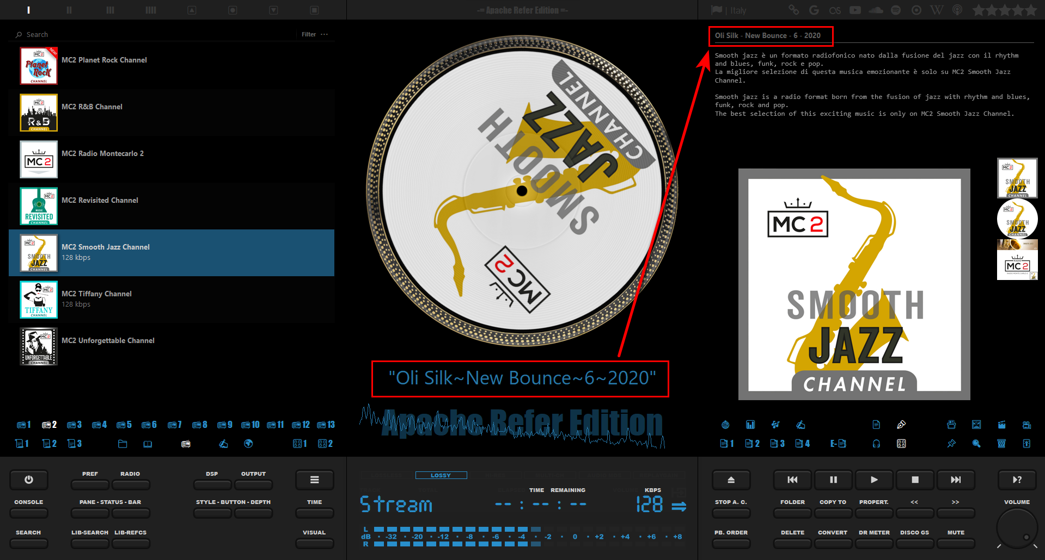Screen dimensions: 1045x560
Task: Skip to next track
Action: pyautogui.click(x=956, y=480)
